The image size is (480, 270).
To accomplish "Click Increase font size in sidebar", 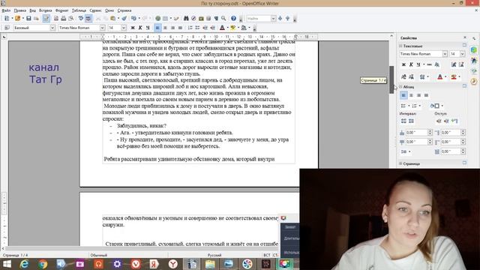I will (x=454, y=64).
